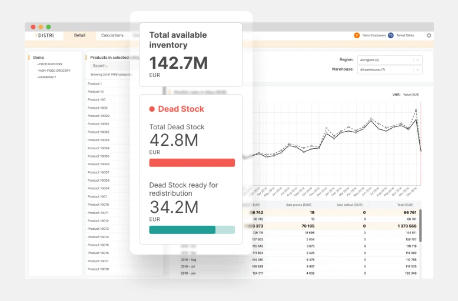Select Product 10008 in the list
This screenshot has height=301, width=458.
(x=98, y=180)
